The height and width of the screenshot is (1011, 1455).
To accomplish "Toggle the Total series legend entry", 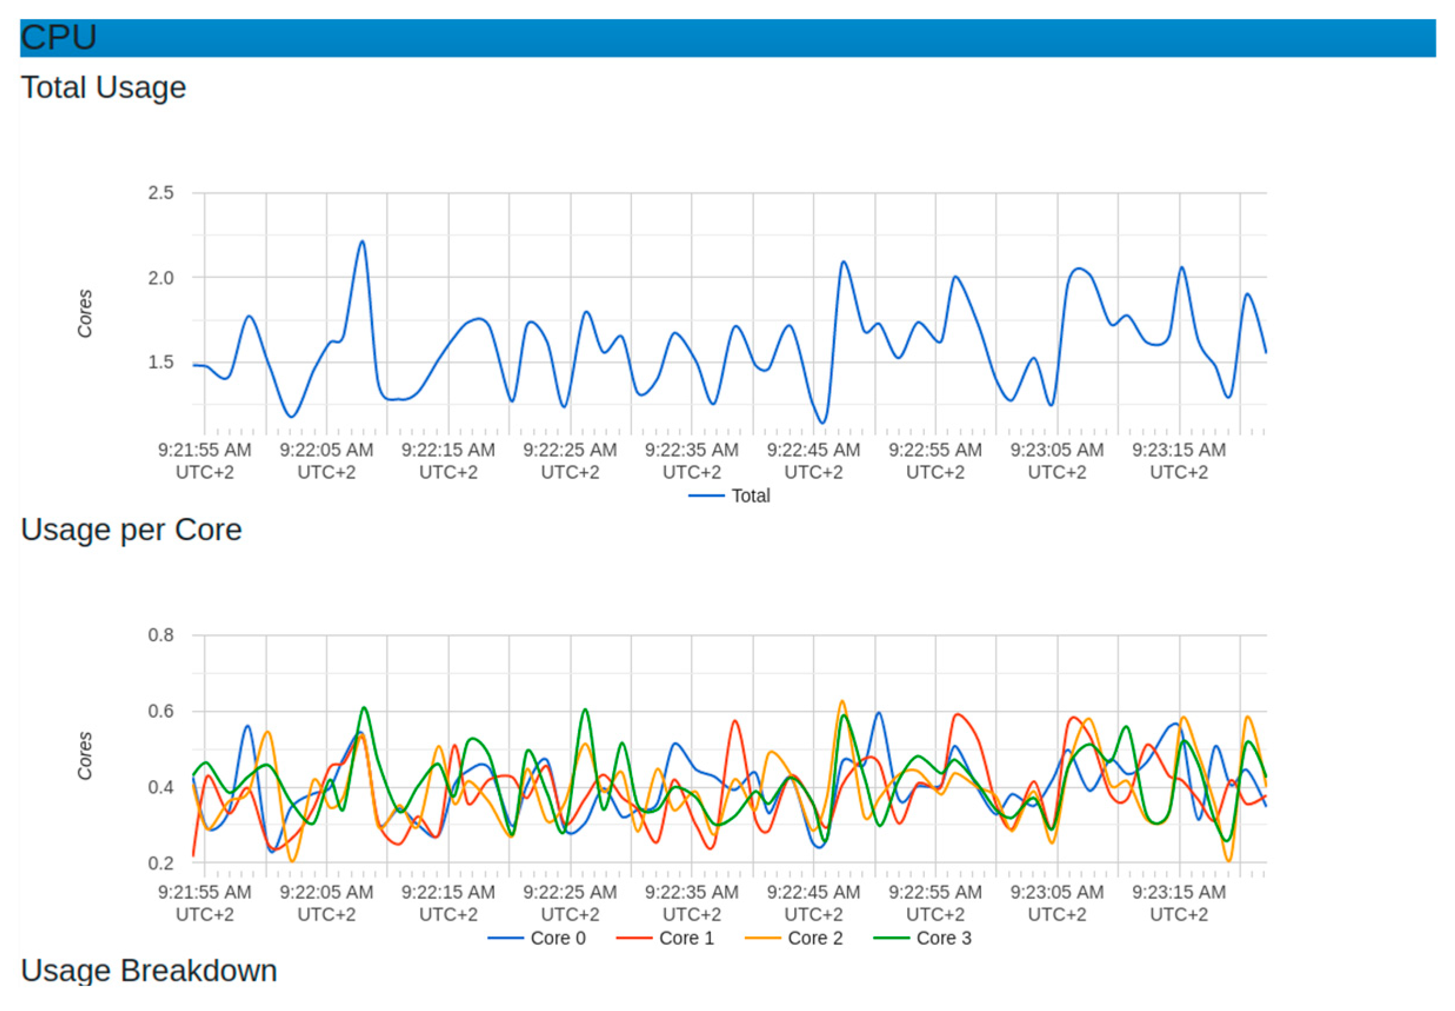I will [x=750, y=496].
